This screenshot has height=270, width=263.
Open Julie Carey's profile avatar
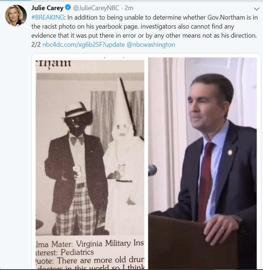click(x=16, y=16)
